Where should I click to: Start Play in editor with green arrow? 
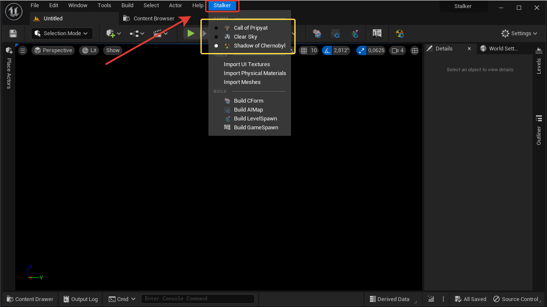tap(191, 33)
